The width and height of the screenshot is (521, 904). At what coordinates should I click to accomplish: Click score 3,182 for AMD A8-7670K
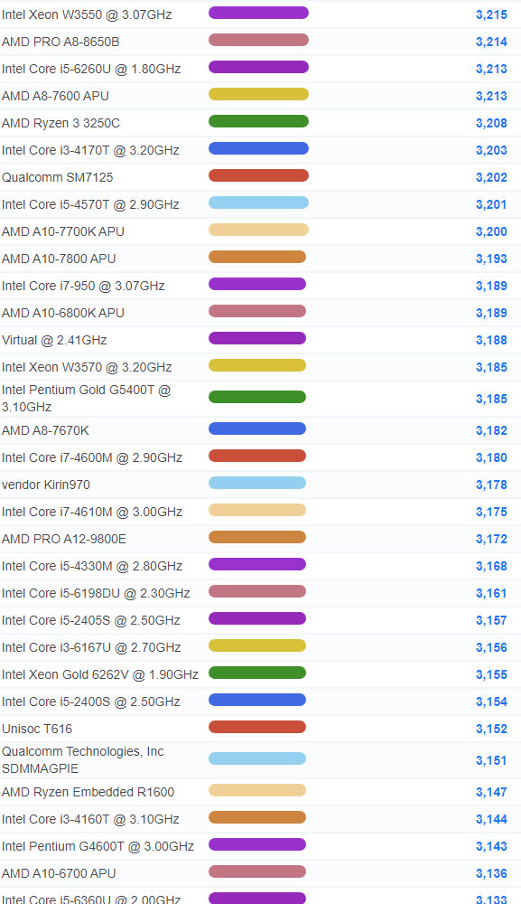pos(491,430)
